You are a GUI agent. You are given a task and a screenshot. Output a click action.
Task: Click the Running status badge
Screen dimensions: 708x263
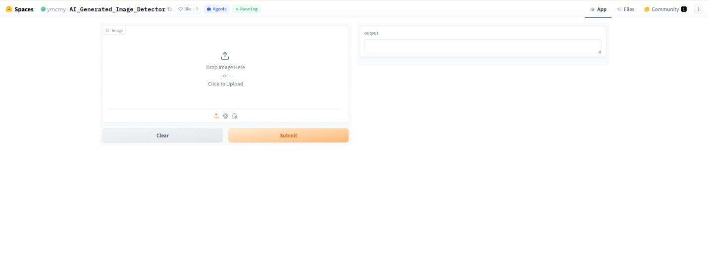click(x=247, y=9)
